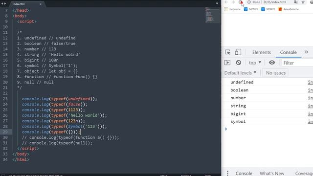Show the console sidebar panel icon
The height and width of the screenshot is (176, 313).
tap(227, 63)
